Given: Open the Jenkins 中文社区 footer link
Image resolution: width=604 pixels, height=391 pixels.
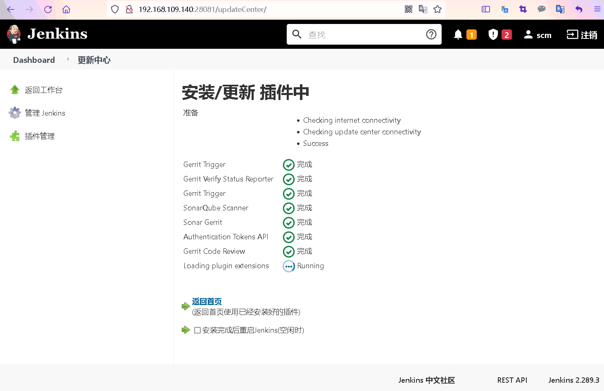Looking at the screenshot, I should pyautogui.click(x=426, y=380).
